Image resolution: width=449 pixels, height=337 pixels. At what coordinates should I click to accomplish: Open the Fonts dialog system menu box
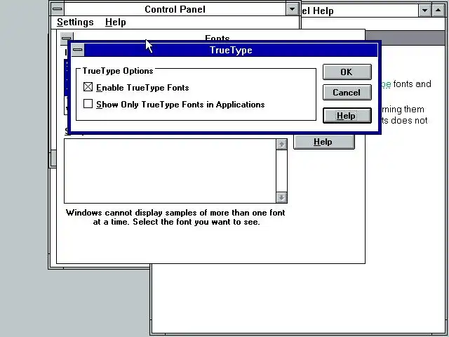pyautogui.click(x=67, y=38)
